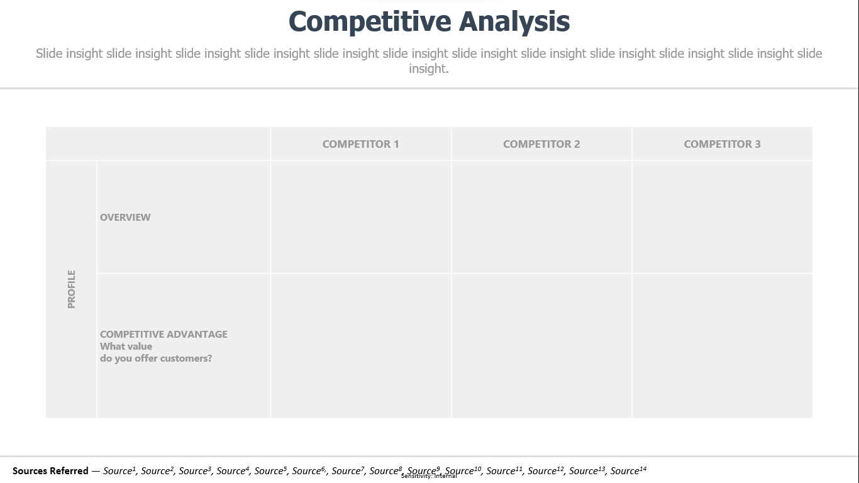Image resolution: width=859 pixels, height=483 pixels.
Task: Click the slide insight subtitle text
Action: tap(429, 61)
